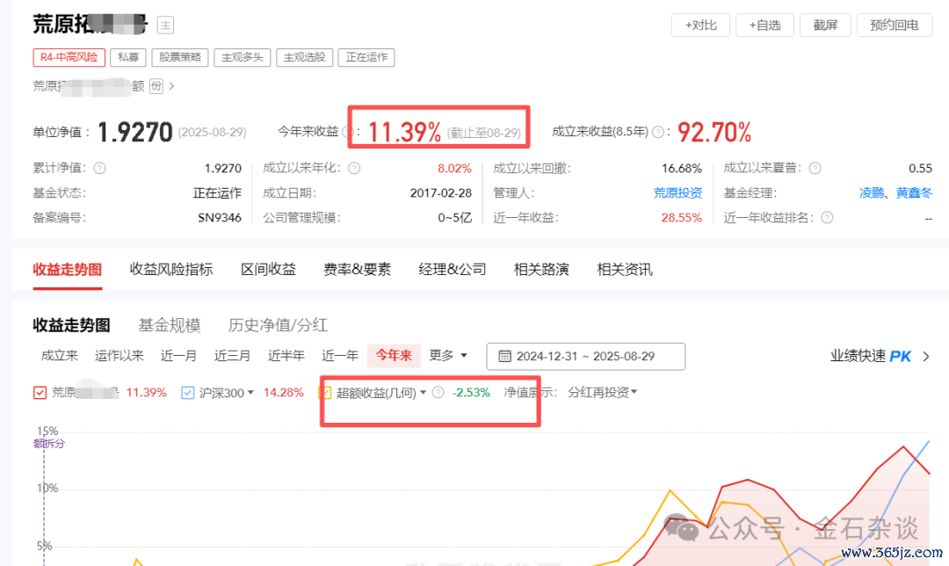The image size is (949, 566).
Task: Expand the 超额收益(几何) dropdown
Action: click(423, 393)
